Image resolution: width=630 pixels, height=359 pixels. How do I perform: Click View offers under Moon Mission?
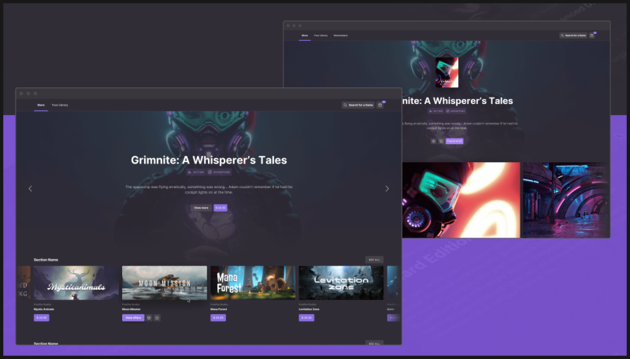133,317
